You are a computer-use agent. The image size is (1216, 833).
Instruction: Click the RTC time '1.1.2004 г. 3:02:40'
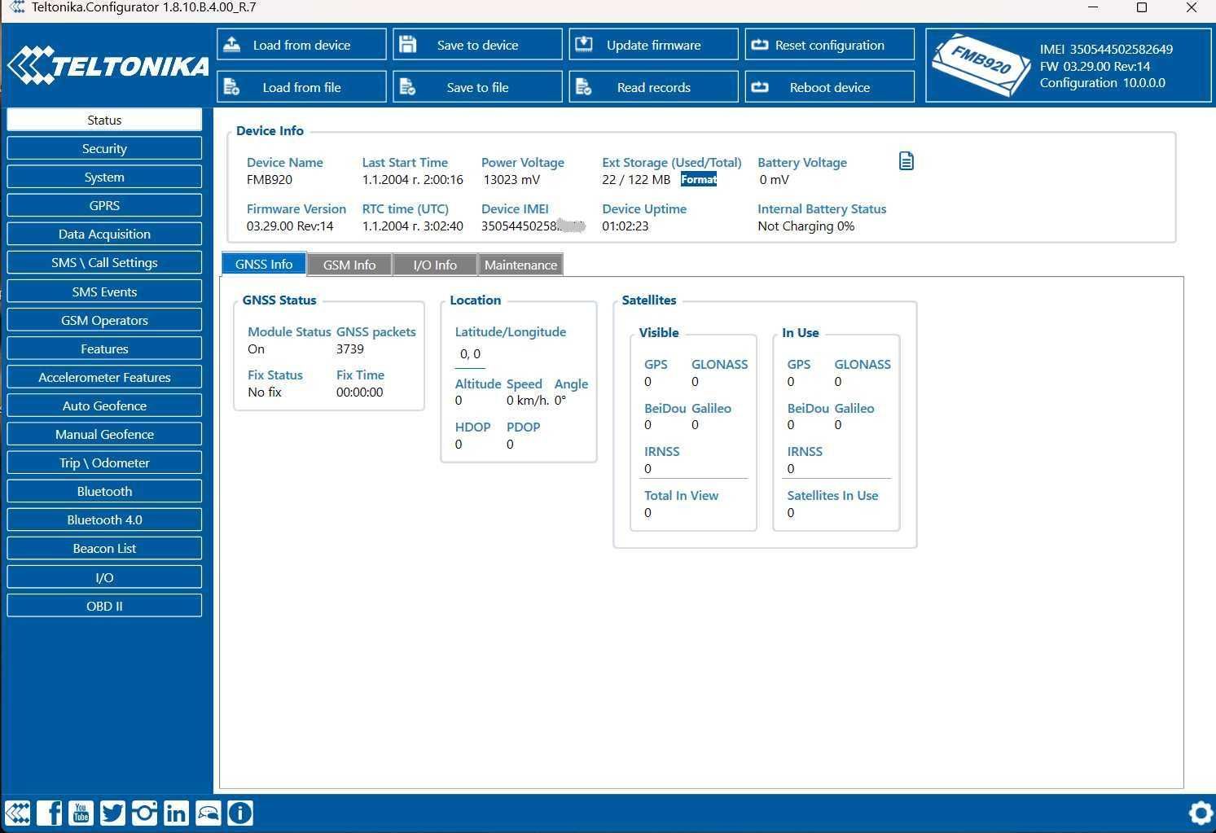coord(413,226)
